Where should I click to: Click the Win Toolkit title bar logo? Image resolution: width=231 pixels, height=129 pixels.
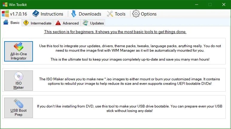tap(5, 4)
